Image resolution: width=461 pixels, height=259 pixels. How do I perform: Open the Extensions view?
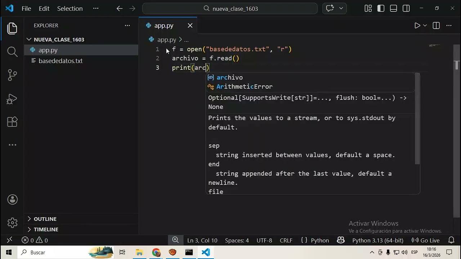(x=12, y=122)
